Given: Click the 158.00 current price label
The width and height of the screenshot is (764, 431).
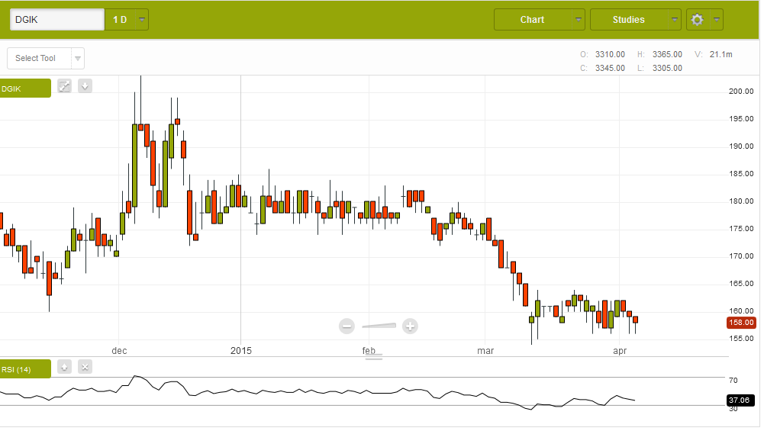Looking at the screenshot, I should [x=741, y=323].
